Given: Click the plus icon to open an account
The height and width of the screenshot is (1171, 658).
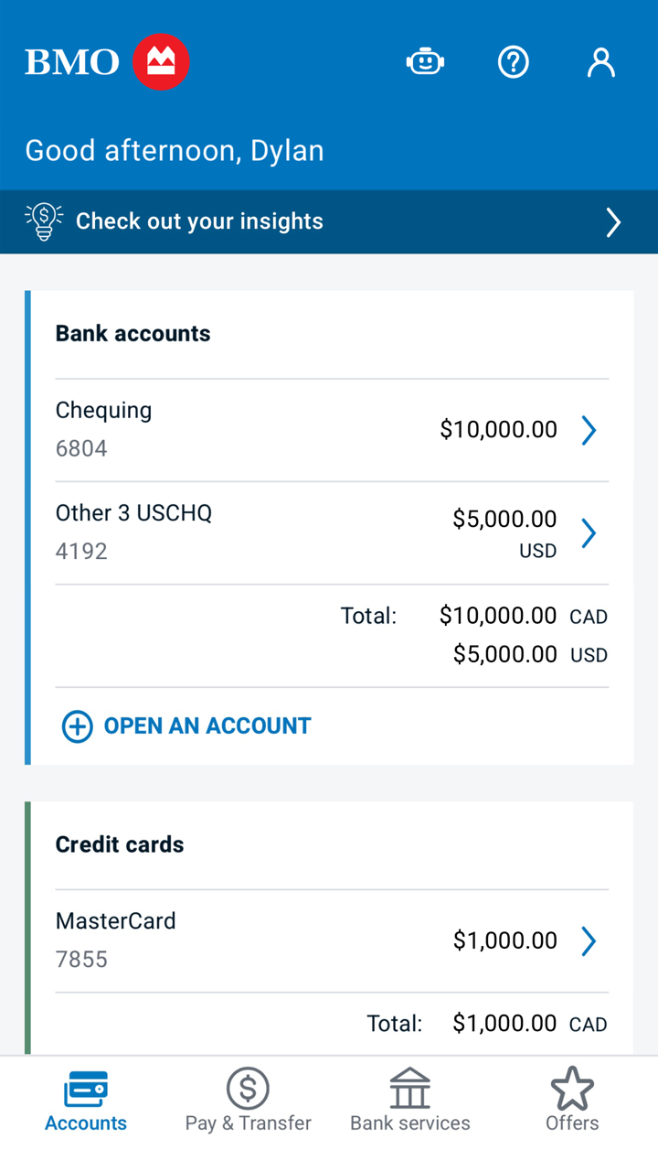Looking at the screenshot, I should point(77,726).
